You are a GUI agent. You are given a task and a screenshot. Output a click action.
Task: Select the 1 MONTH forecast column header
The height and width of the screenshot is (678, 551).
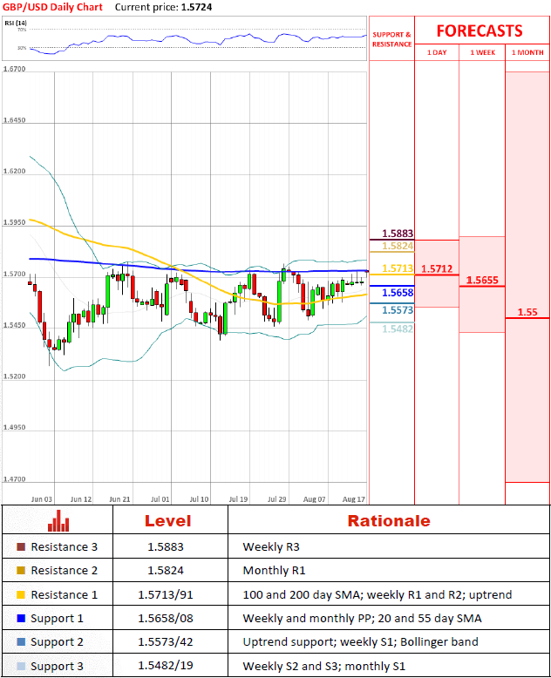tap(527, 52)
